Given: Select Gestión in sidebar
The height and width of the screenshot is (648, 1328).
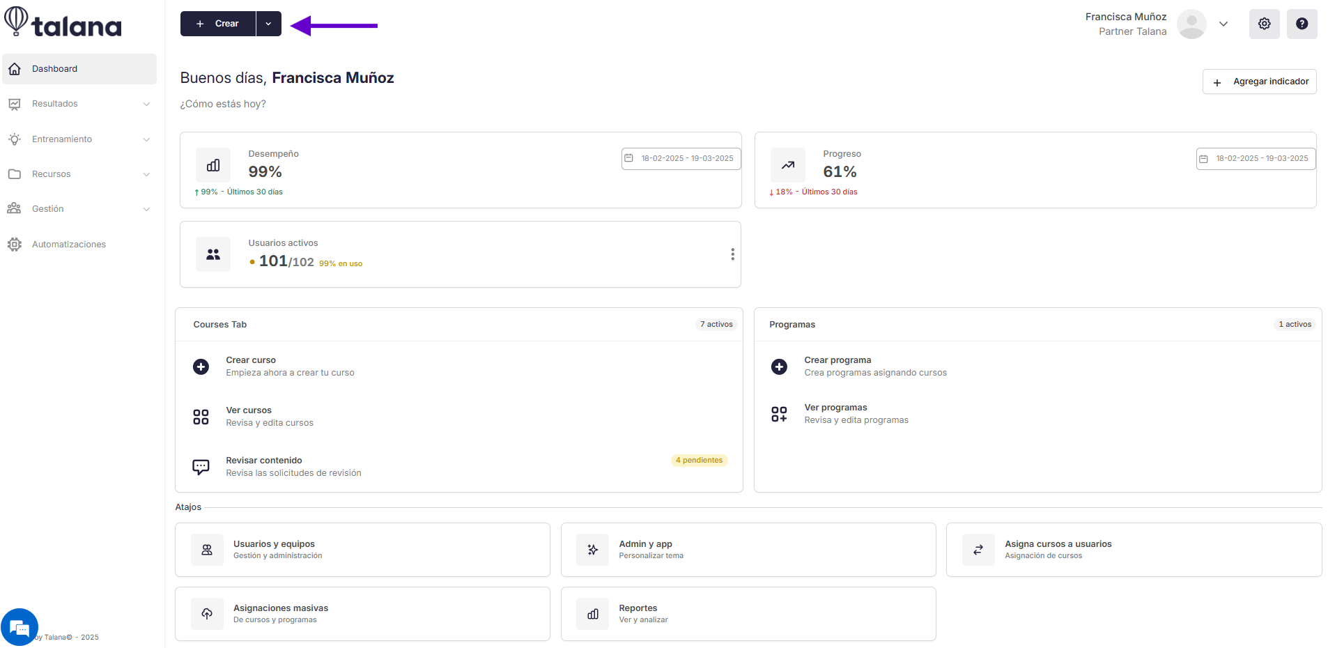Looking at the screenshot, I should tap(79, 209).
